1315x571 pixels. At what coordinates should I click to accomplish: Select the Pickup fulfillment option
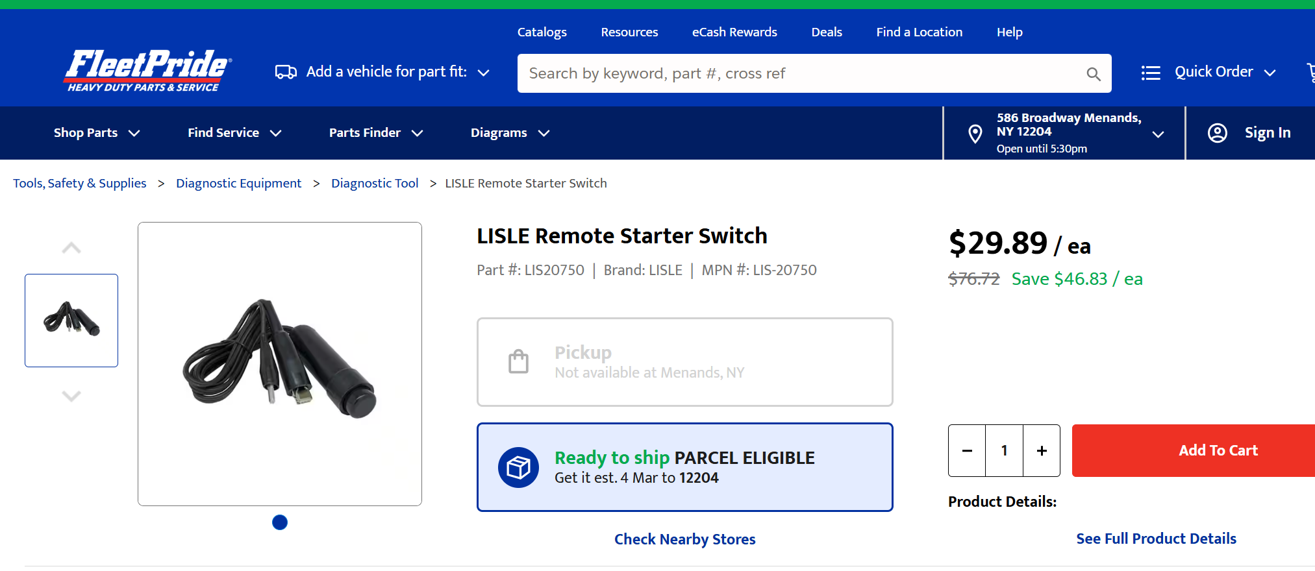(685, 362)
